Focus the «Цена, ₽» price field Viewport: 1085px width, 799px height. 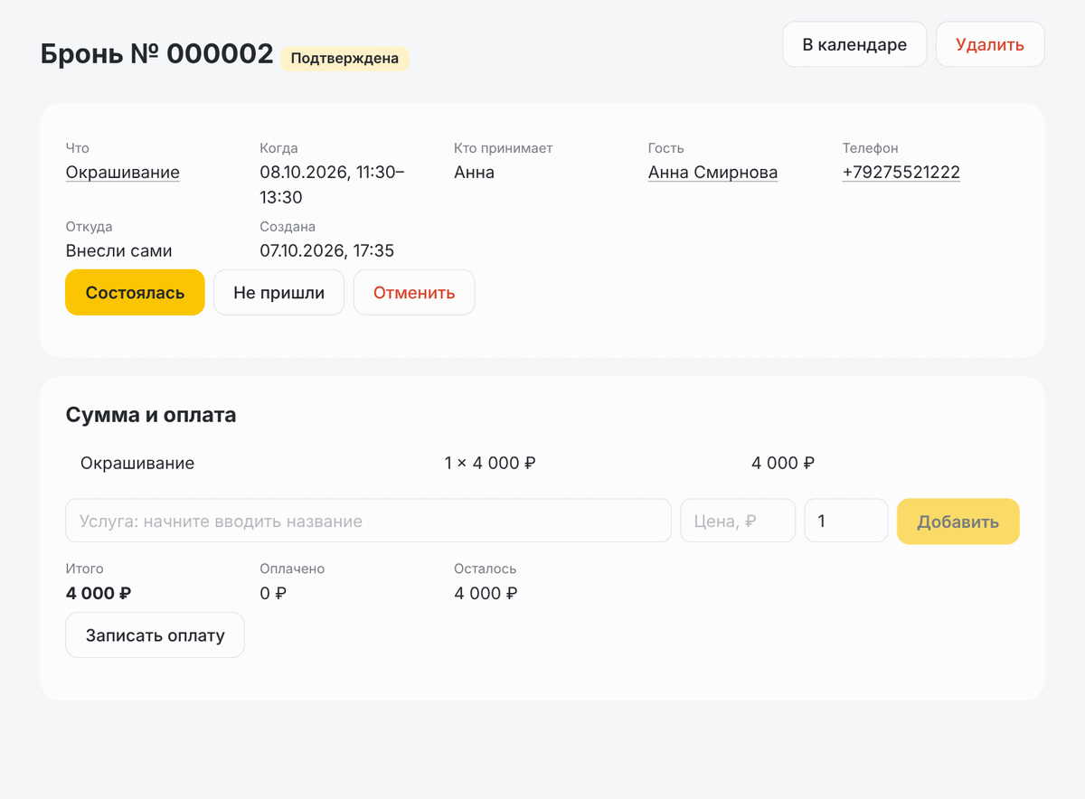tap(738, 522)
